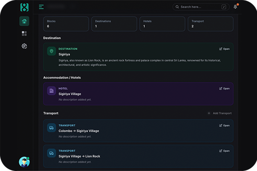Click the Search here input field
The image size is (257, 171).
pyautogui.click(x=201, y=7)
